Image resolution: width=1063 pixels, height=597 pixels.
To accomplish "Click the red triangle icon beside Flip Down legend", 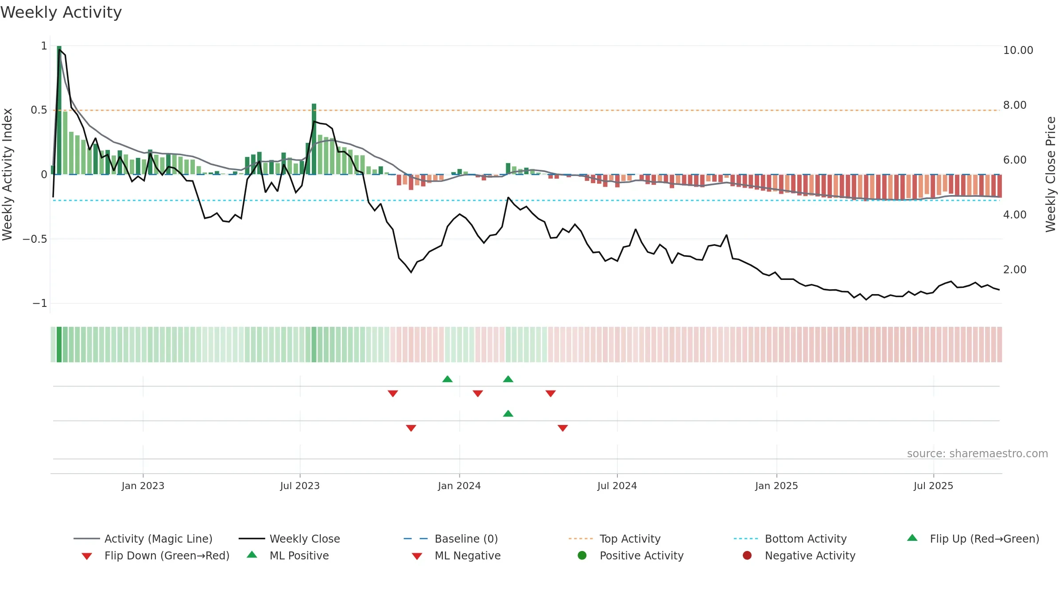I will coord(87,556).
